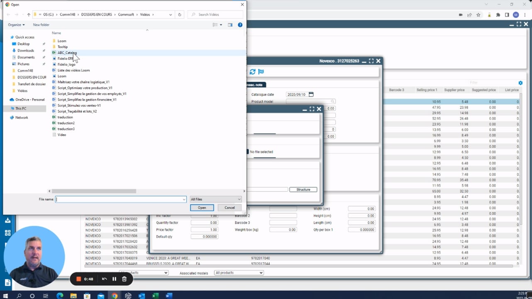Select Network in navigation pane
532x299 pixels.
pyautogui.click(x=22, y=118)
